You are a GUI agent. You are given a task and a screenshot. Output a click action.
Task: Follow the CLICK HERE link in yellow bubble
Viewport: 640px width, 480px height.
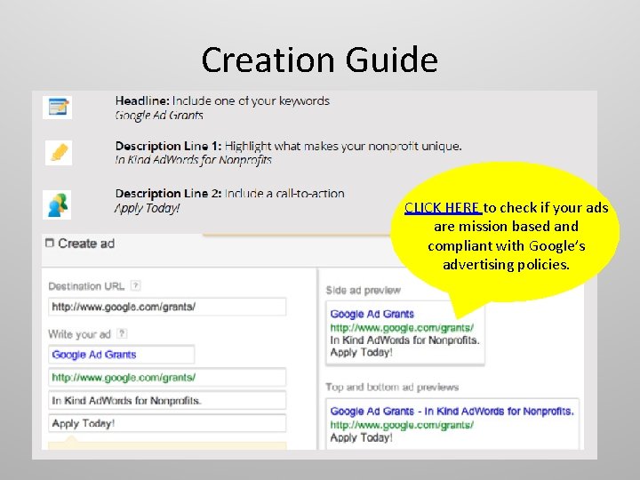[x=443, y=208]
